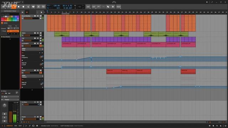Solo the THE track
Viewport: 228px width, 128px height.
point(38,38)
